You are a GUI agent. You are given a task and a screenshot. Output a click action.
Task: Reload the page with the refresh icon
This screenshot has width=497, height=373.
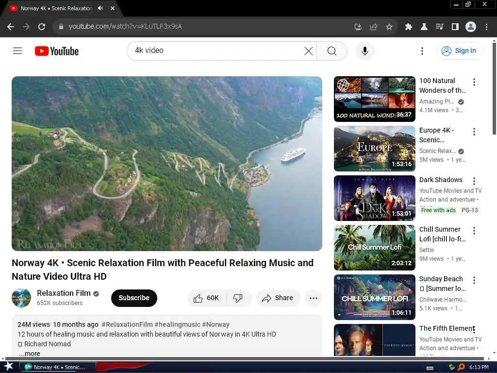42,27
